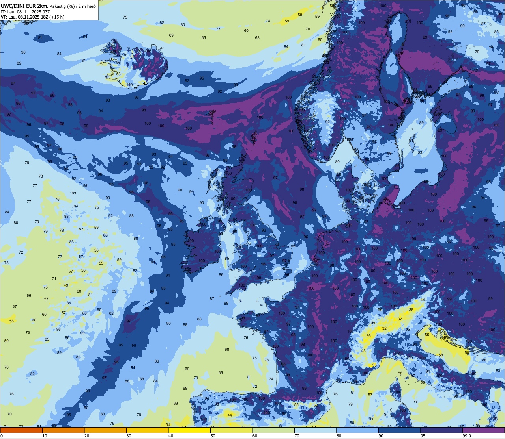Image resolution: width=505 pixels, height=439 pixels.
Task: Click the pale blue 70–80 legend swatch
Action: [315, 430]
